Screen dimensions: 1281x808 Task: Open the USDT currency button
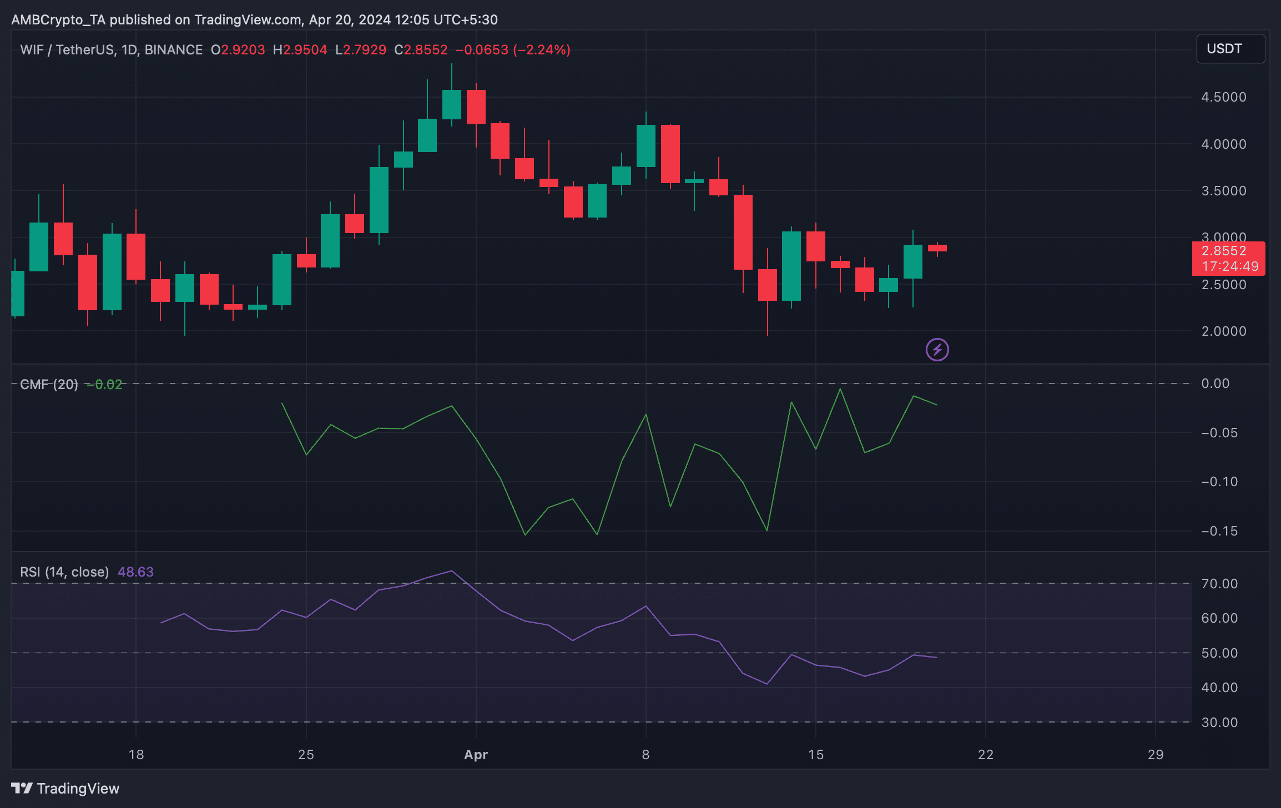(1230, 49)
